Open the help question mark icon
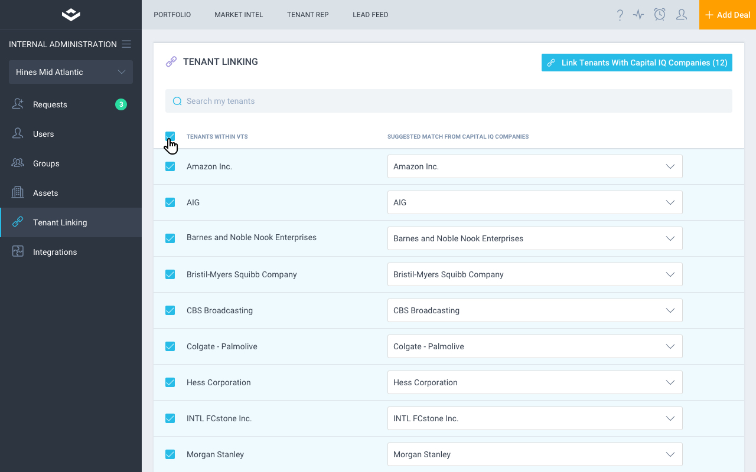Screen dimensions: 756x472 click(x=620, y=15)
